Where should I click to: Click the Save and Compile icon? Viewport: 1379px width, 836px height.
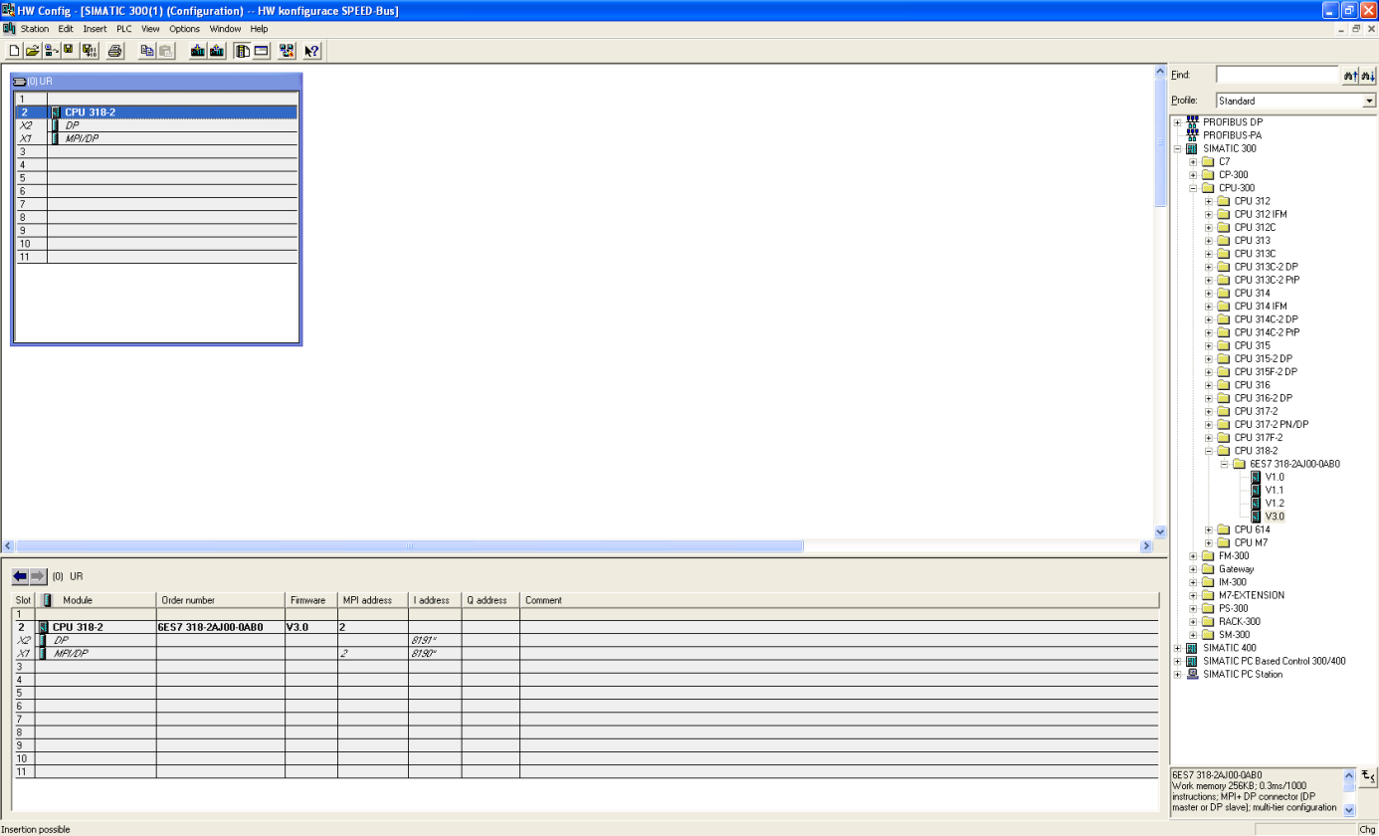pos(90,50)
